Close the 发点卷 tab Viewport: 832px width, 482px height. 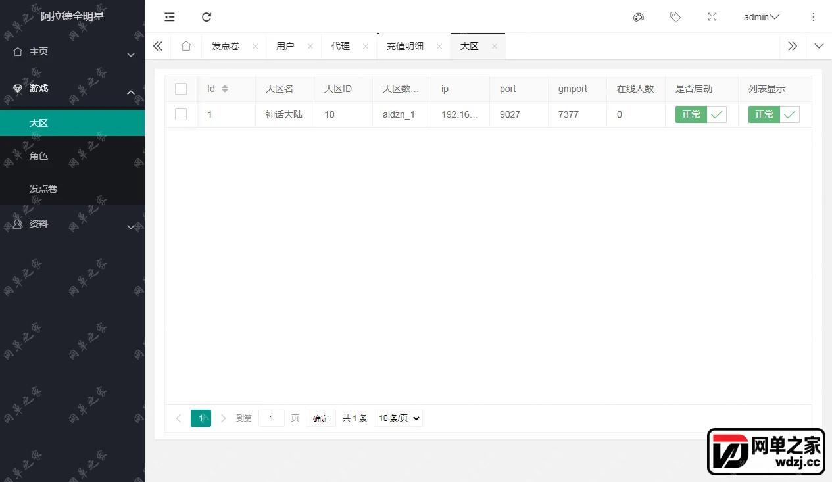255,47
